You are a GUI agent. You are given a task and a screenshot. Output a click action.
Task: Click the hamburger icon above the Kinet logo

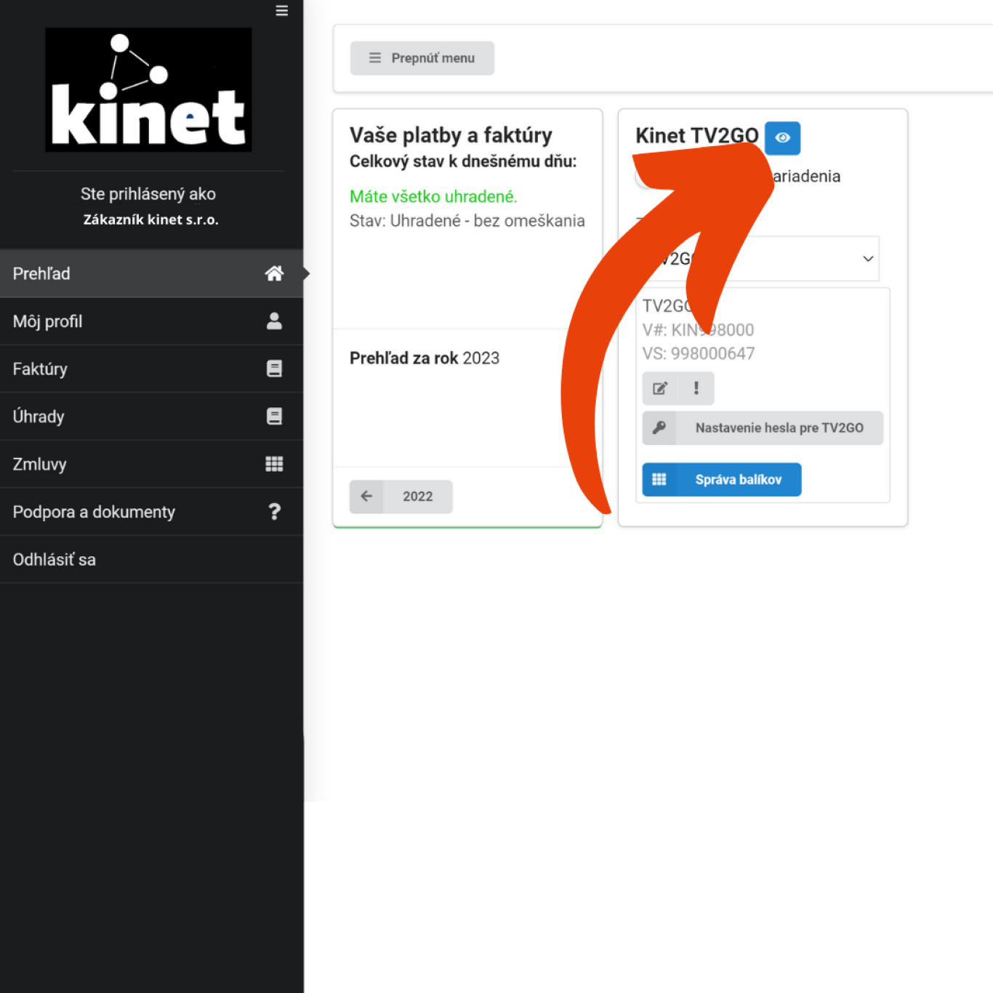pos(282,11)
